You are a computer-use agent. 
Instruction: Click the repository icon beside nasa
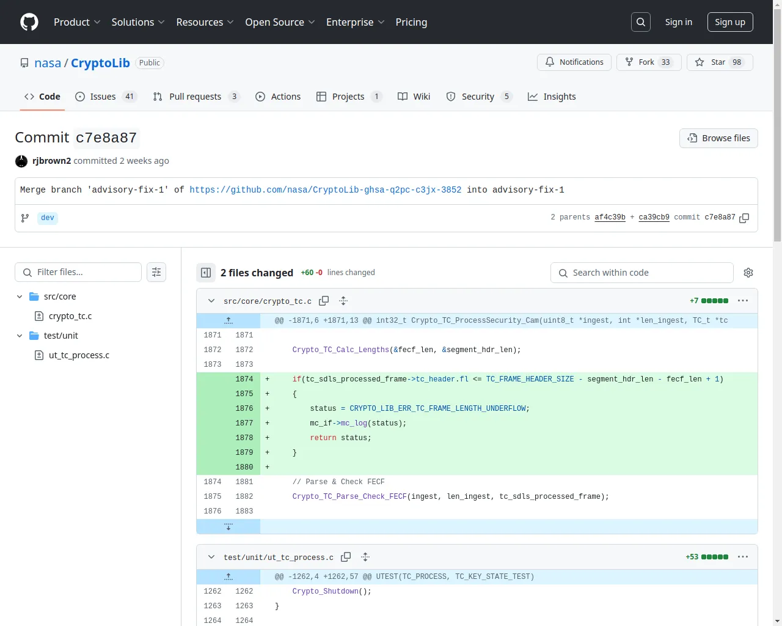24,63
